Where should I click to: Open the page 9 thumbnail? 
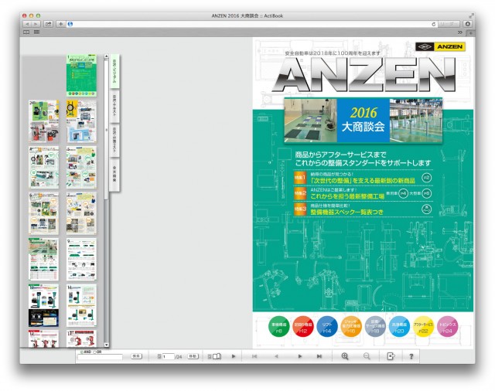click(81, 259)
